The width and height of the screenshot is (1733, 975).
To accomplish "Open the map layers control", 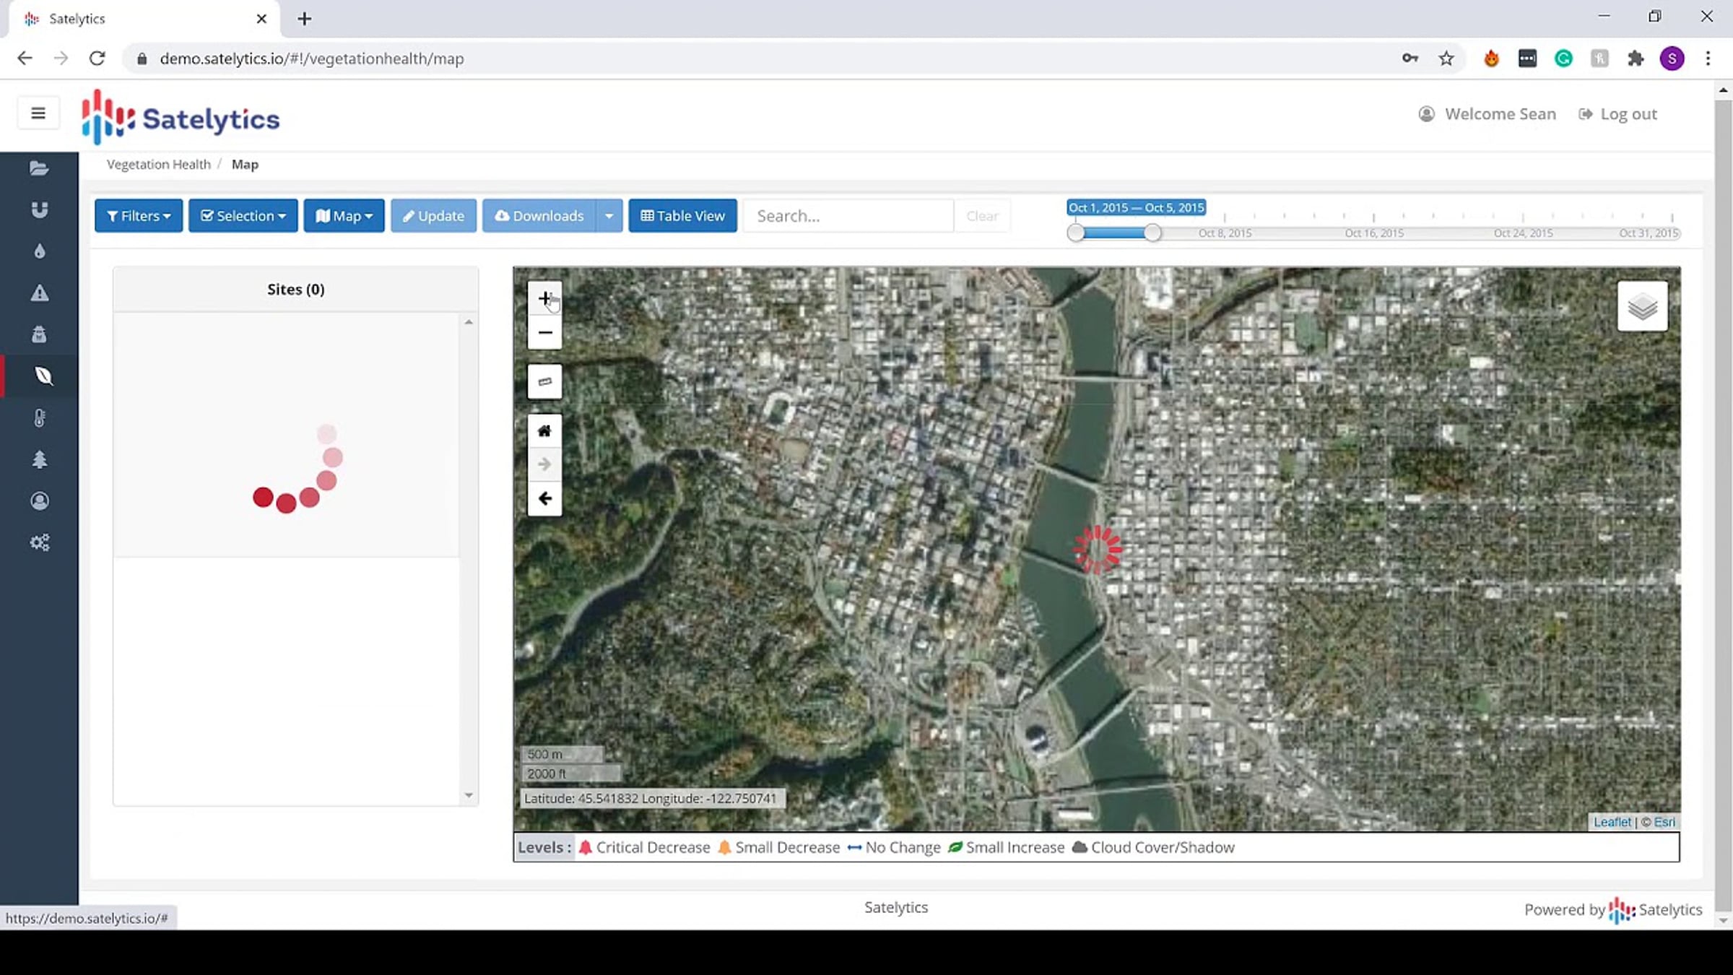I will (1642, 307).
